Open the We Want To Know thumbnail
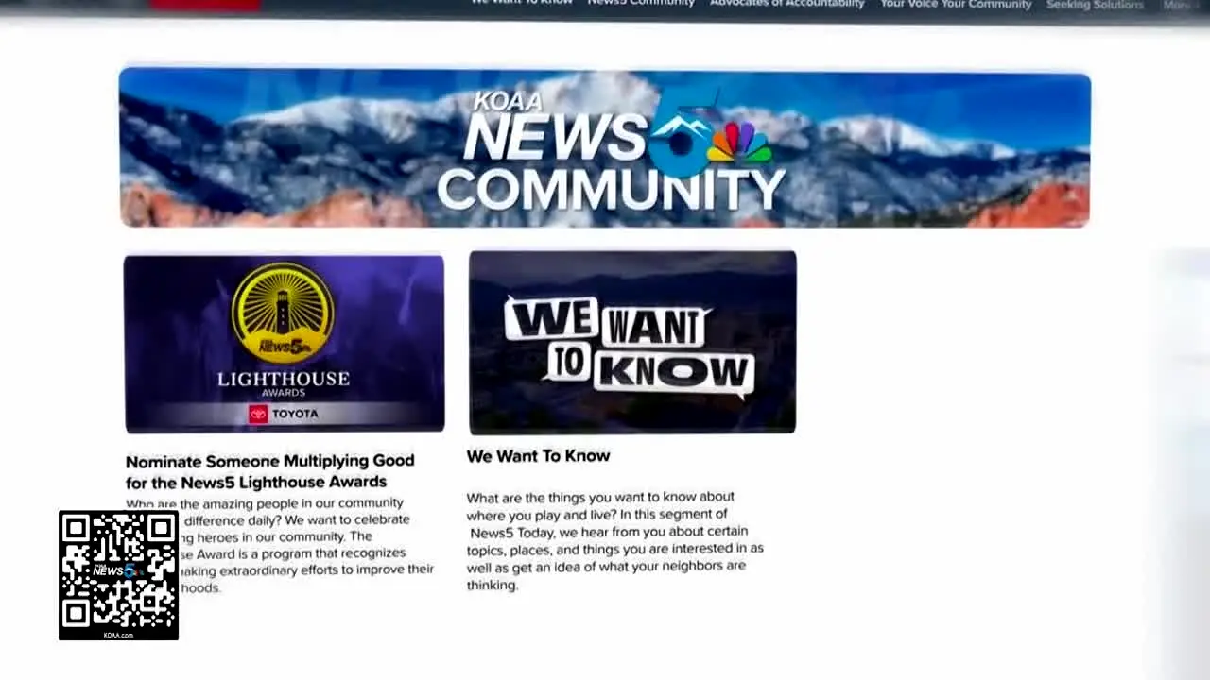Image resolution: width=1210 pixels, height=680 pixels. tap(632, 343)
